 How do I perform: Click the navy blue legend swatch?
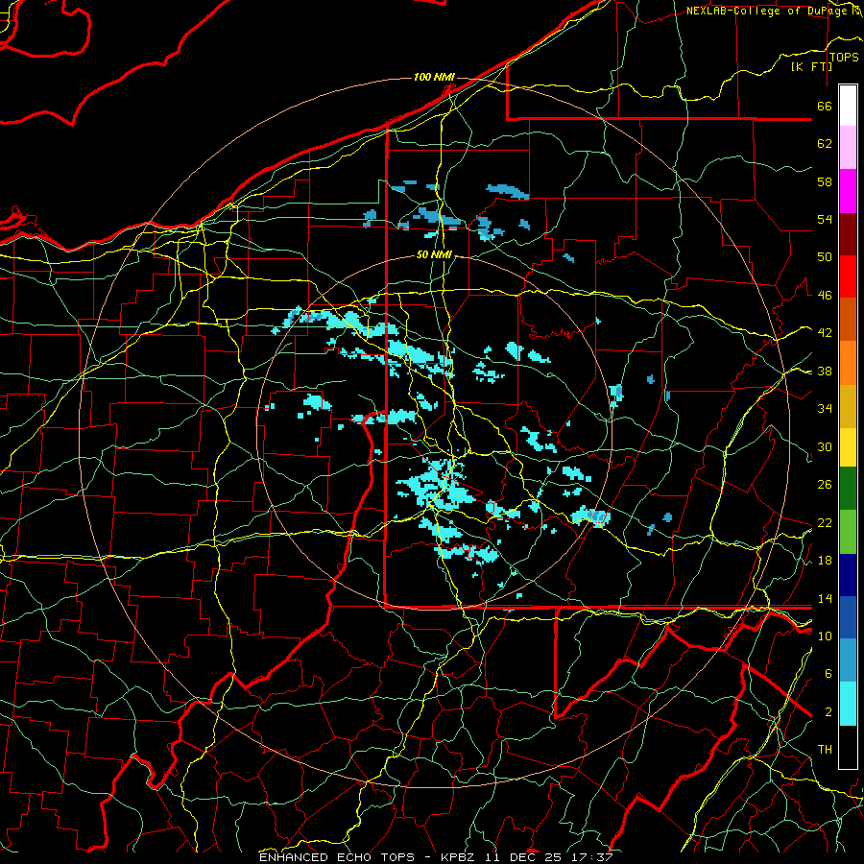(848, 575)
